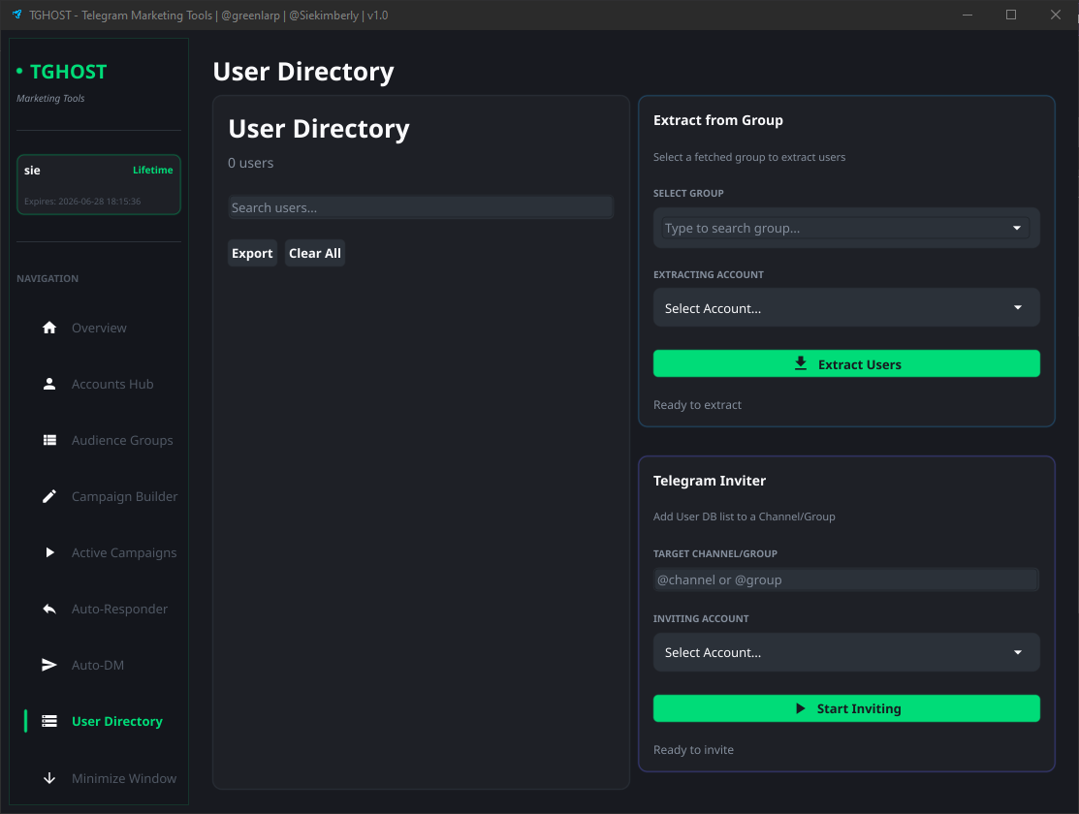Click play icon on Start Inviting button

801,708
